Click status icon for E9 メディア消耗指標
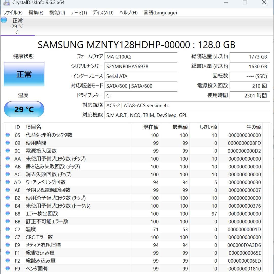 [x=8, y=245]
